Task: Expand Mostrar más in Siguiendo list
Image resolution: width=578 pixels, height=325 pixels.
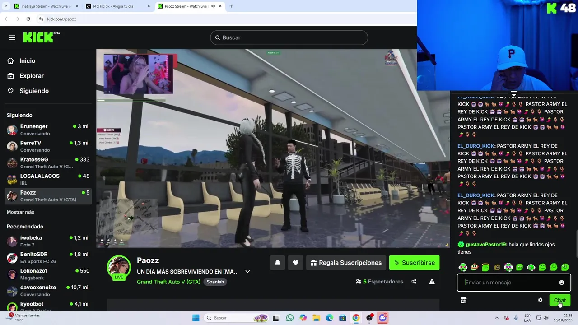Action: click(20, 212)
